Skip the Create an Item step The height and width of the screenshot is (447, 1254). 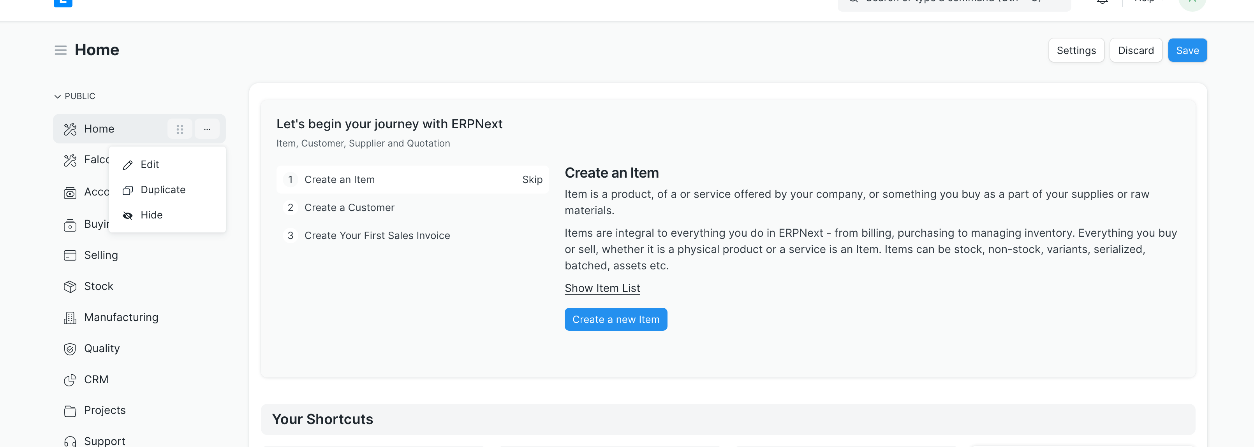(532, 180)
